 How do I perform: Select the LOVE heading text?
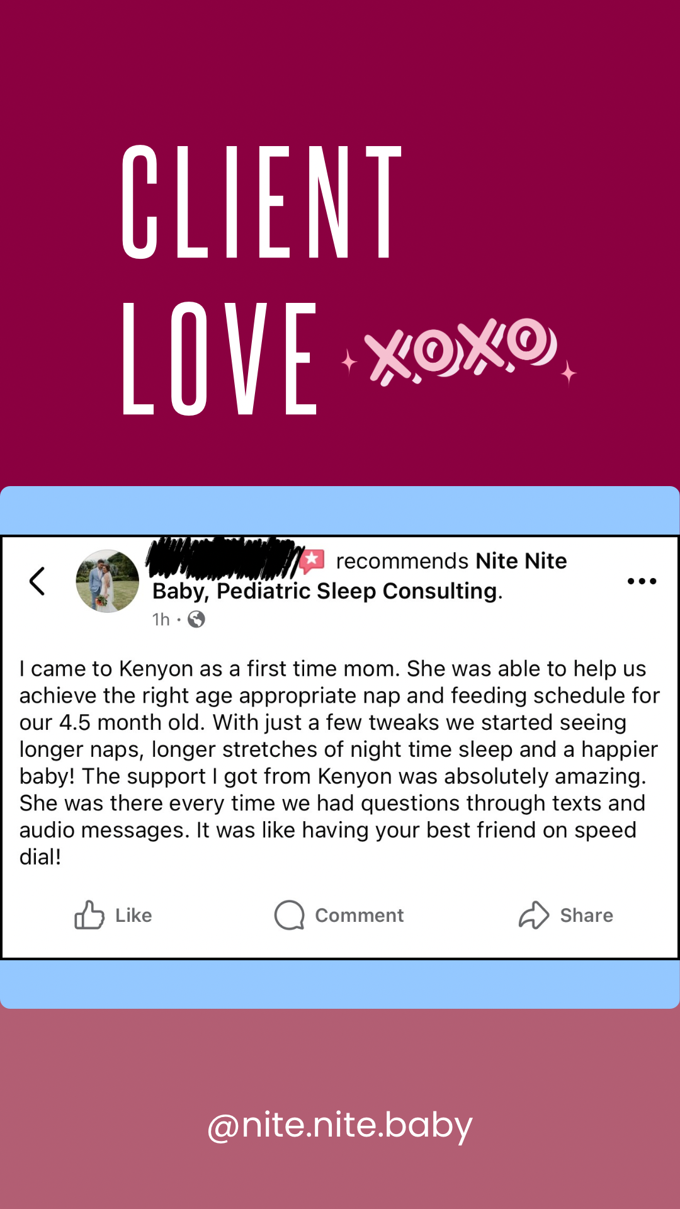point(220,359)
